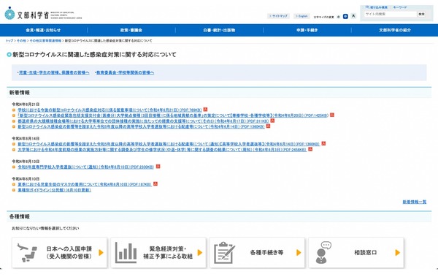Select キーワード search mode
438x277 pixels.
pos(400,7)
